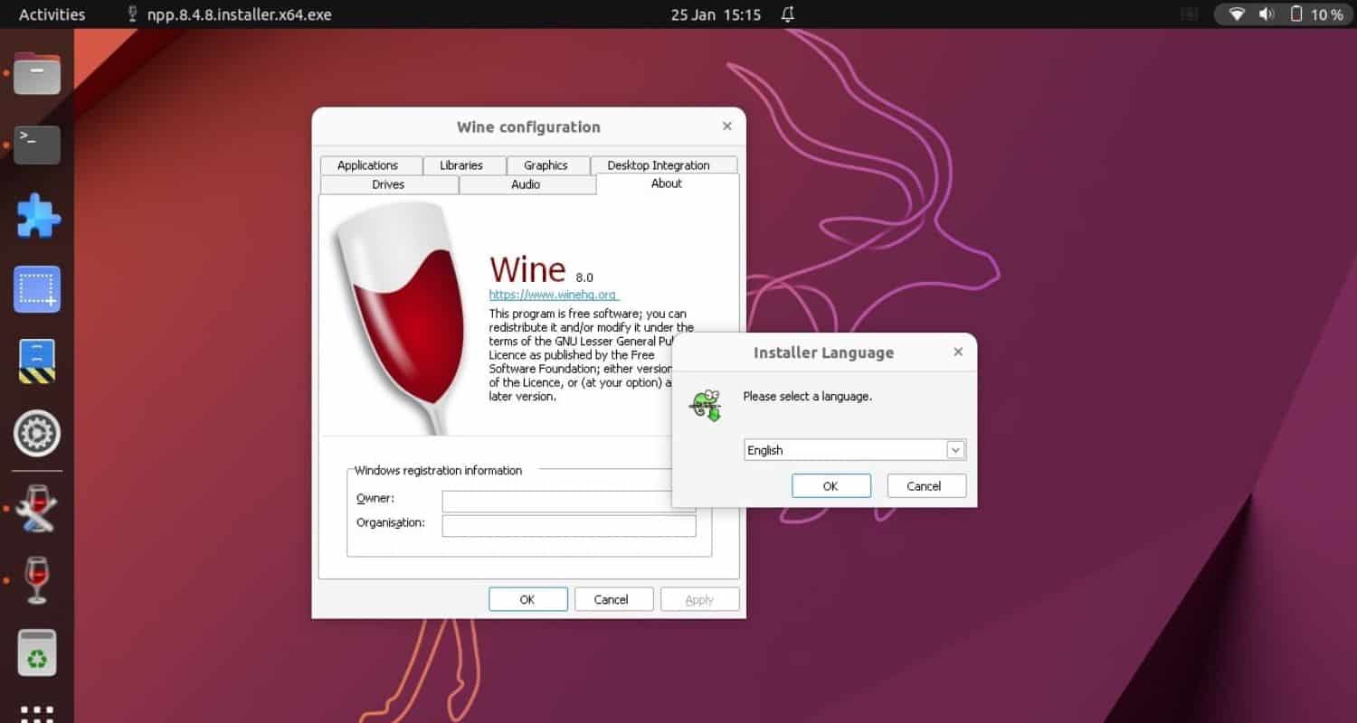Click the large Wine glass logo
This screenshot has width=1357, height=723.
pos(398,316)
